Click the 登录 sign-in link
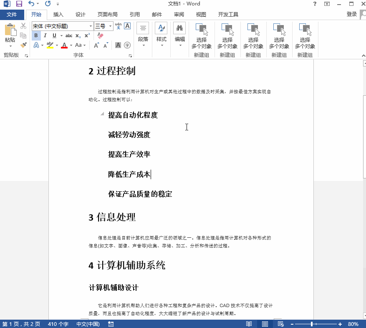The image size is (366, 328). (351, 14)
